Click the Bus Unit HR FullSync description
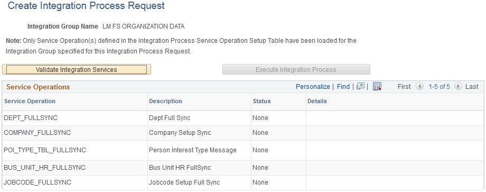 coord(180,168)
